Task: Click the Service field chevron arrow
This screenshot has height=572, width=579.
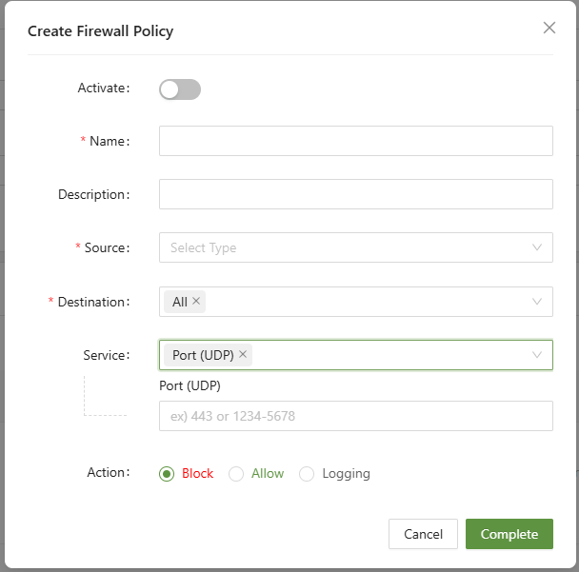Action: tap(537, 355)
